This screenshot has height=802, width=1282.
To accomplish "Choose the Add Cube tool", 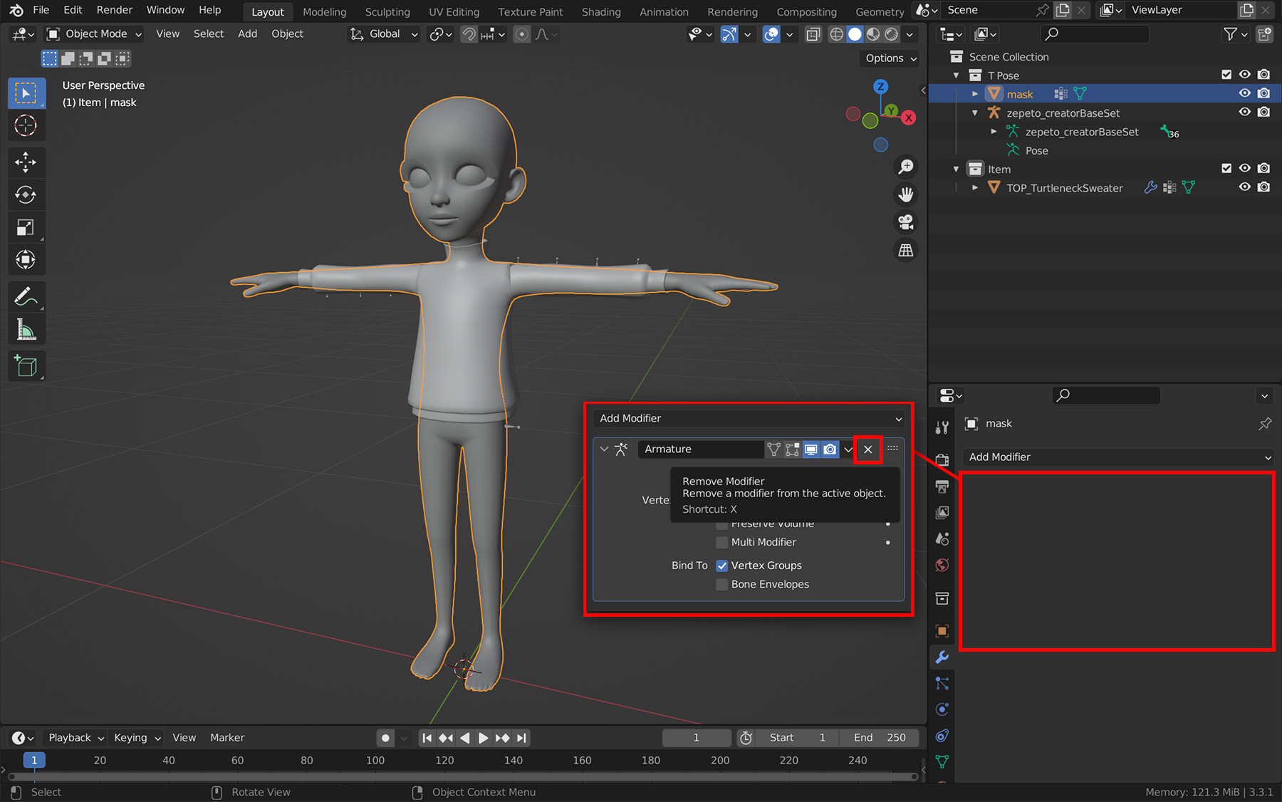I will click(x=26, y=366).
